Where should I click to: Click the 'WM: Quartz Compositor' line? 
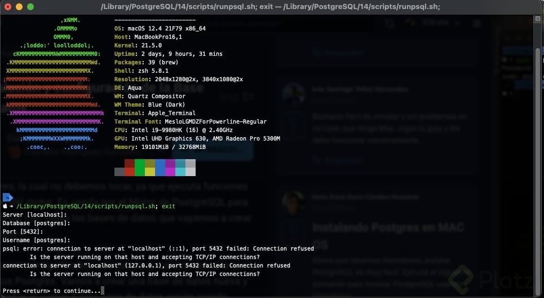pos(150,96)
